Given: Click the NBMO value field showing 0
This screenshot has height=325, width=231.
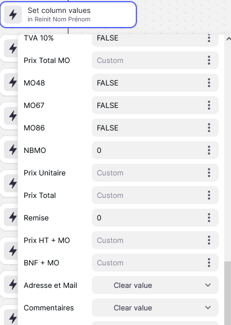Looking at the screenshot, I should [x=155, y=150].
